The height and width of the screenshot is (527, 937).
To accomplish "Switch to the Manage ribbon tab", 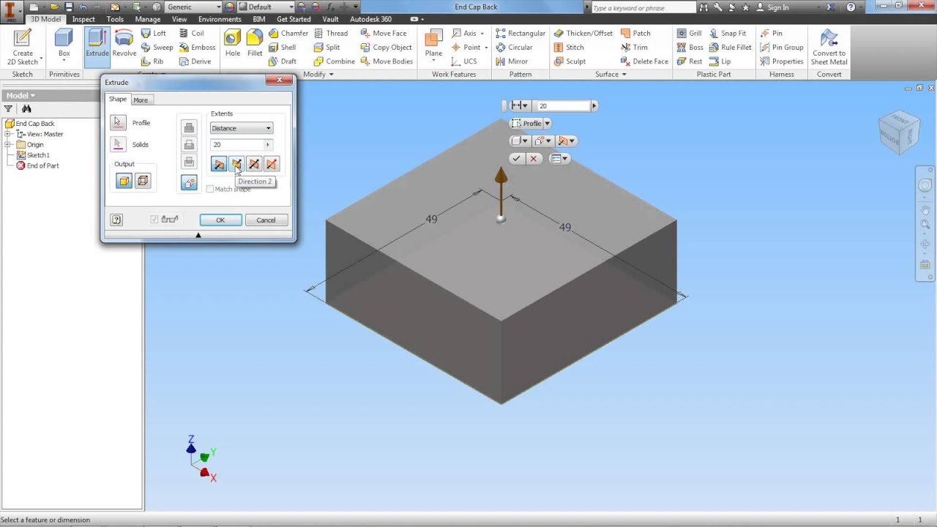I will point(148,19).
